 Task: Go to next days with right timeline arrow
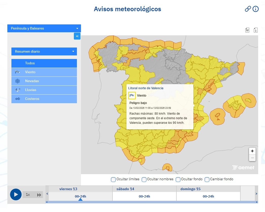coord(256,193)
